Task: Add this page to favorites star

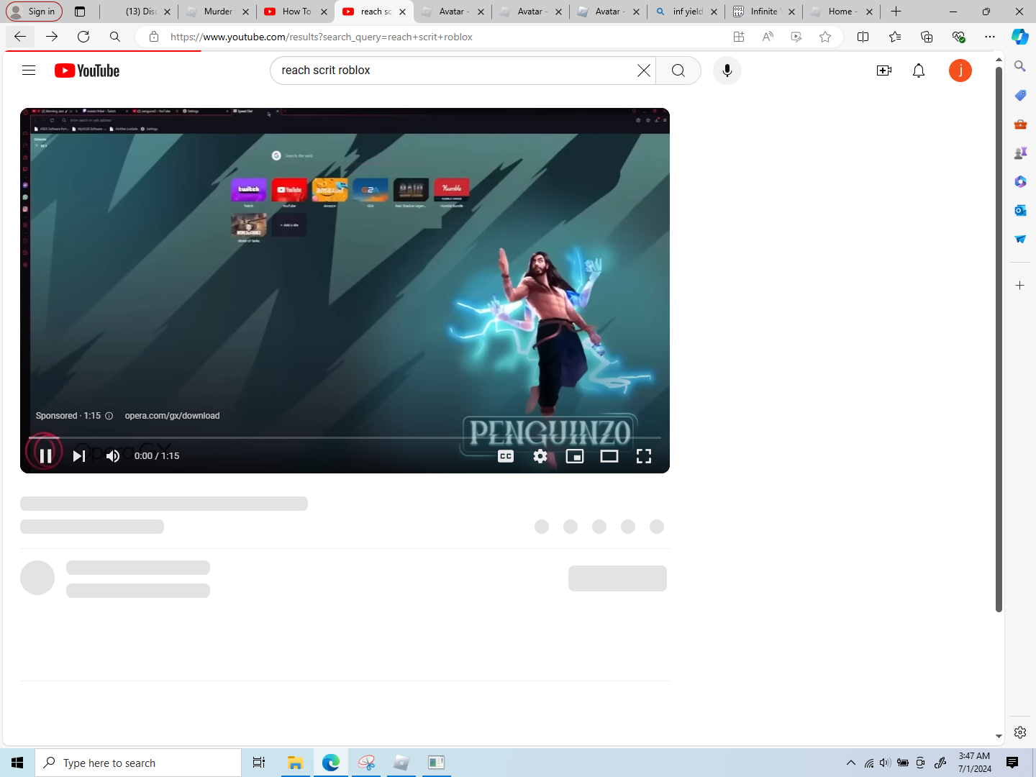Action: [825, 37]
